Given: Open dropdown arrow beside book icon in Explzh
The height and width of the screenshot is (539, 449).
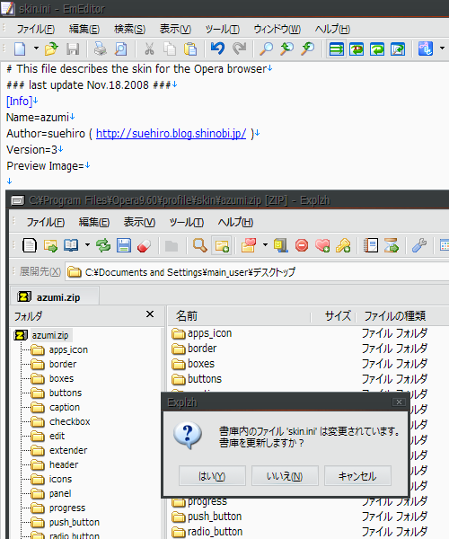Looking at the screenshot, I should coord(87,245).
